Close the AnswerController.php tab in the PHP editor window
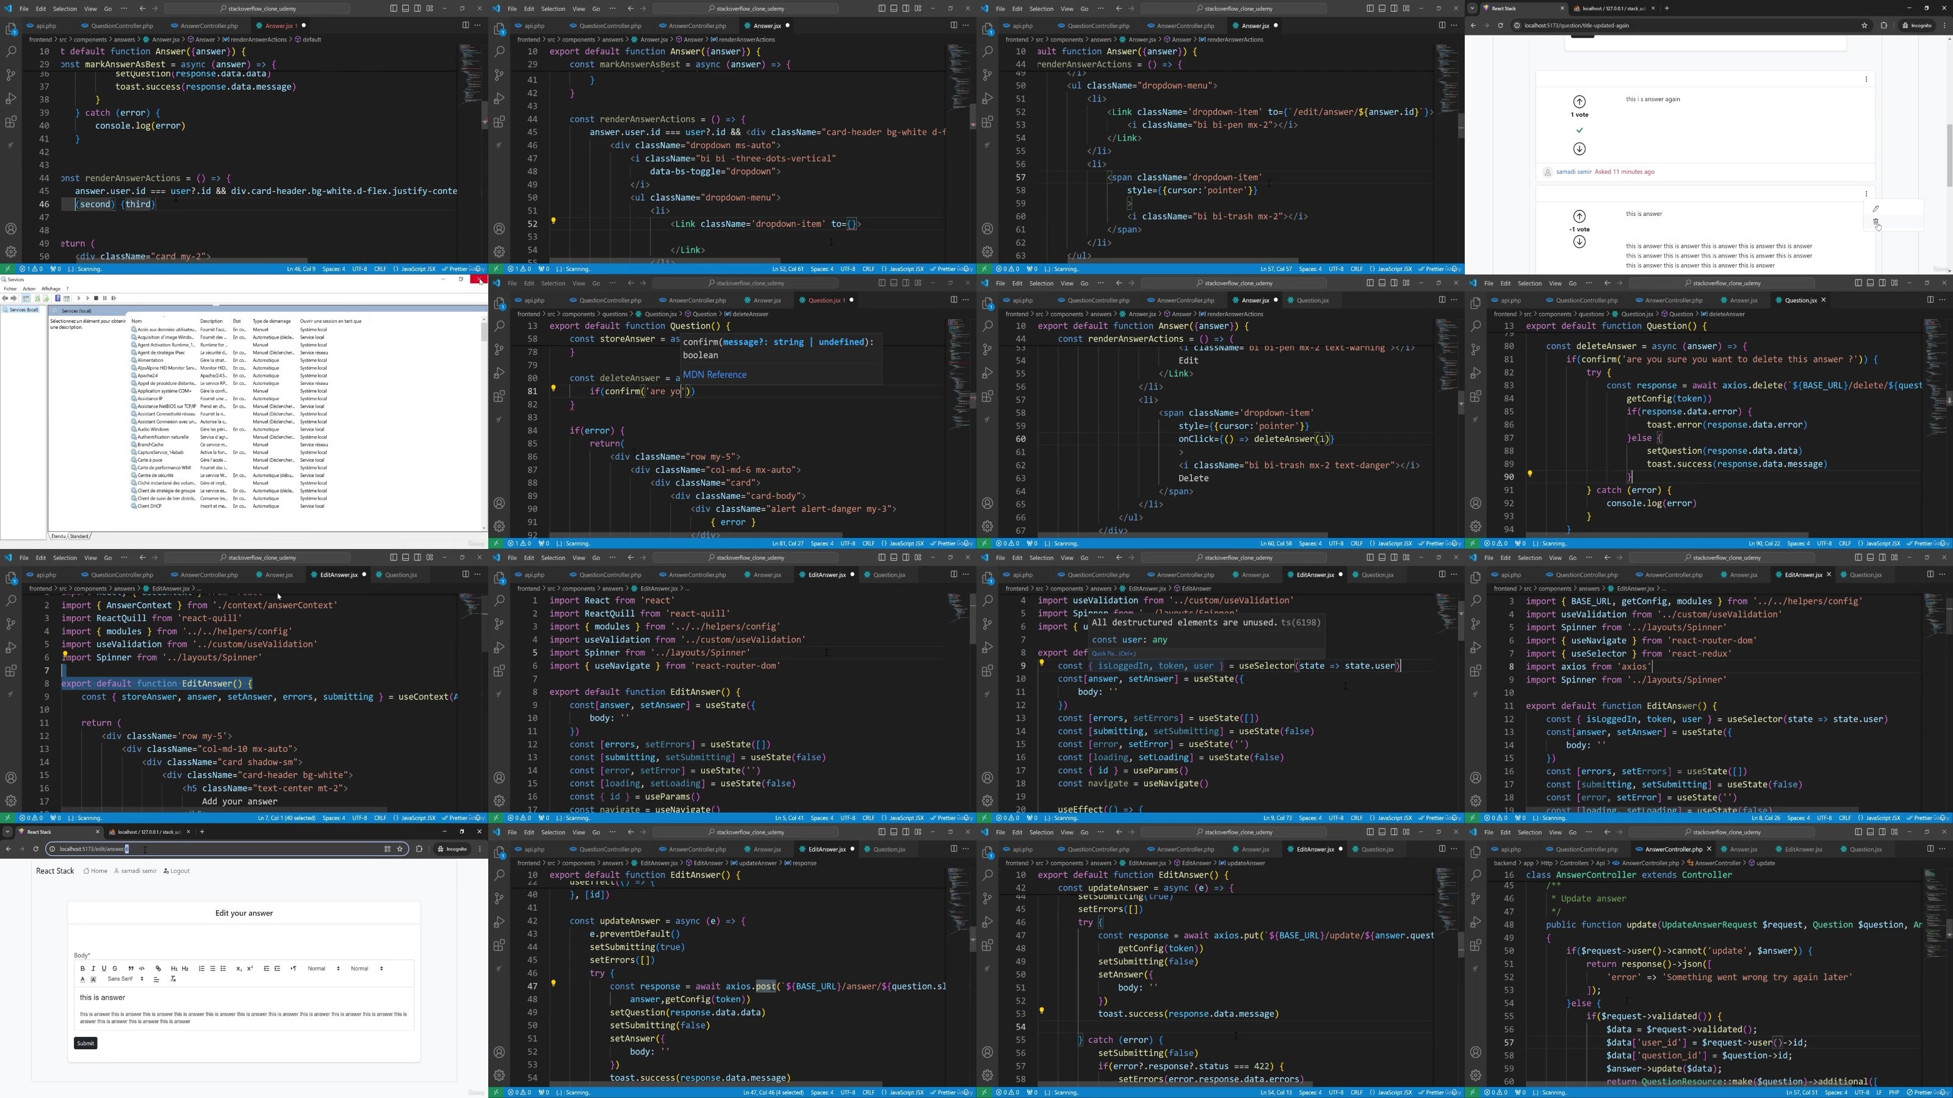 click(x=1709, y=849)
